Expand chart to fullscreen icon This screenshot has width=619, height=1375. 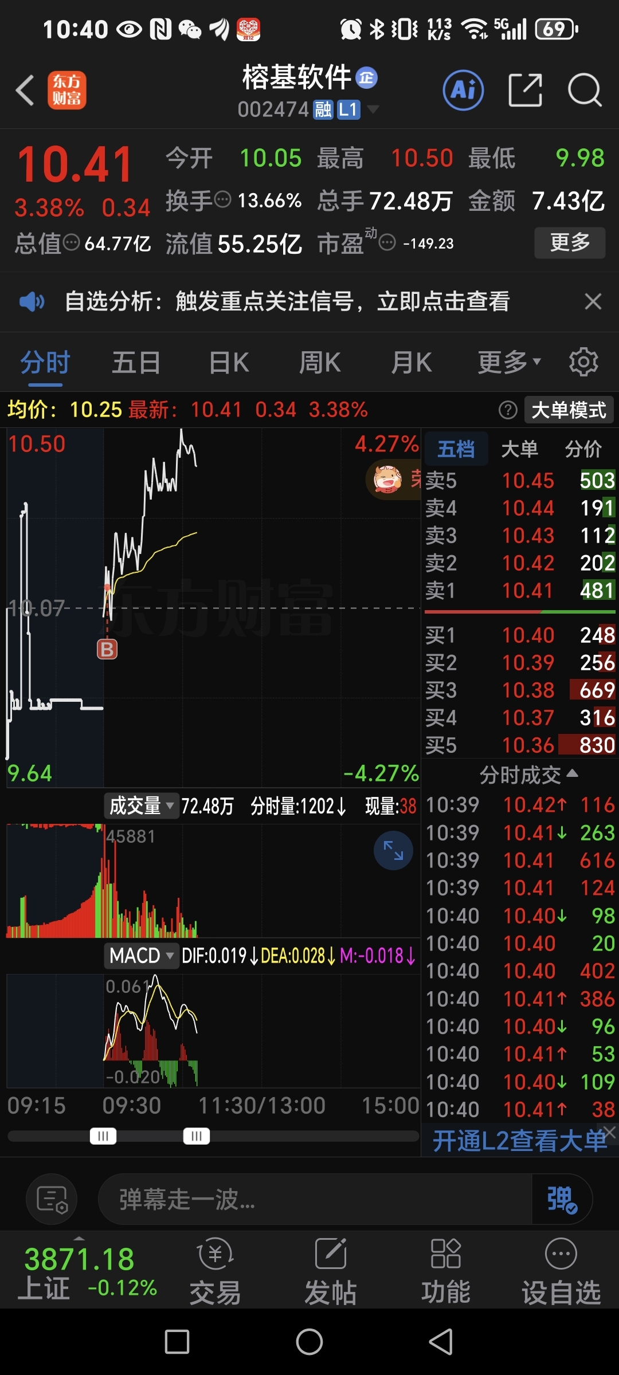click(x=393, y=851)
